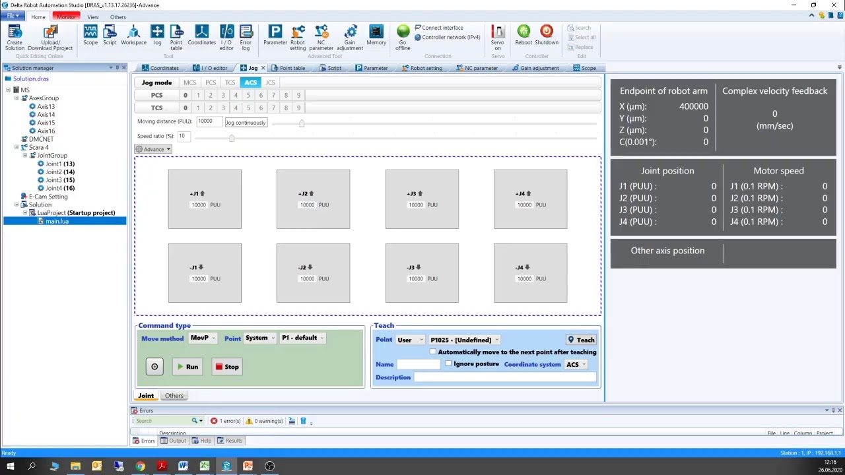The image size is (845, 475).
Task: Enable automatically move to next point
Action: point(433,352)
